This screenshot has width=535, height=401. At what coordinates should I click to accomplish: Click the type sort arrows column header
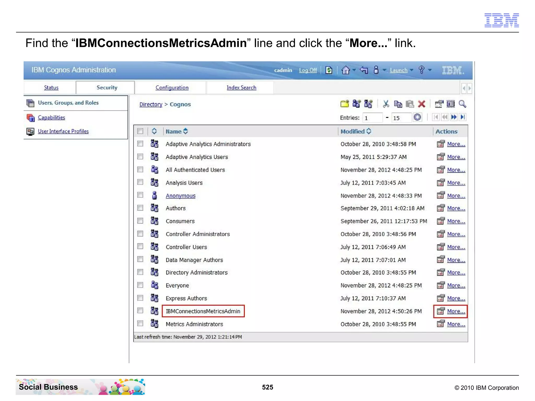point(154,131)
